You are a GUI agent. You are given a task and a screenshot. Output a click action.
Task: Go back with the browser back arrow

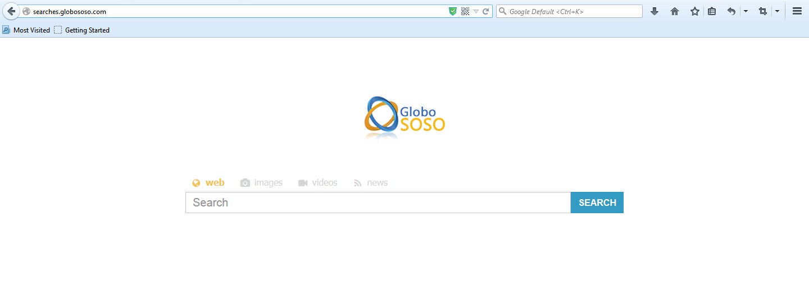pyautogui.click(x=11, y=11)
